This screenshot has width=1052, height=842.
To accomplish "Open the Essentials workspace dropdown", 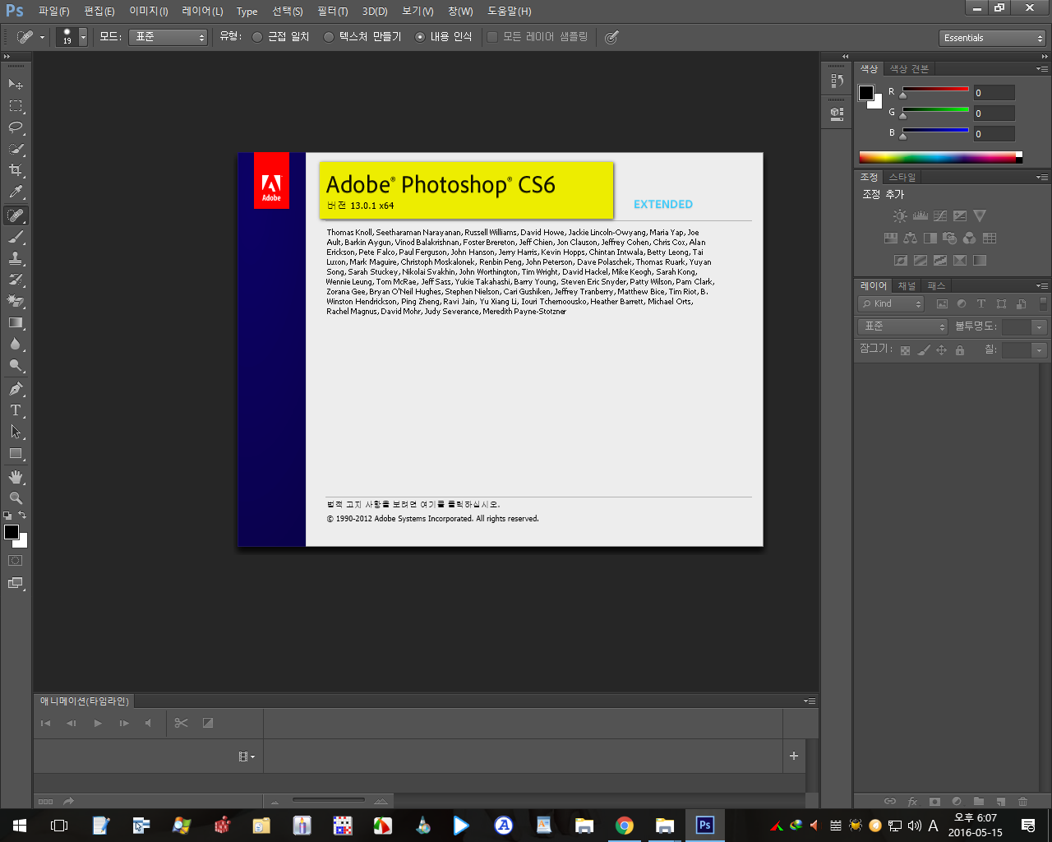I will (992, 38).
